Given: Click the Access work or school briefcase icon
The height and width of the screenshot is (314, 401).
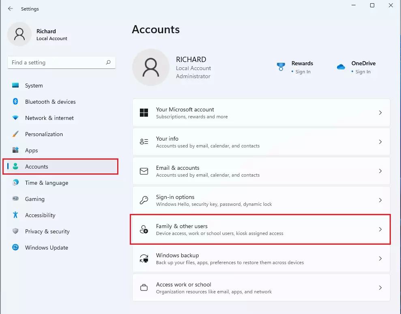Looking at the screenshot, I should click(x=144, y=287).
